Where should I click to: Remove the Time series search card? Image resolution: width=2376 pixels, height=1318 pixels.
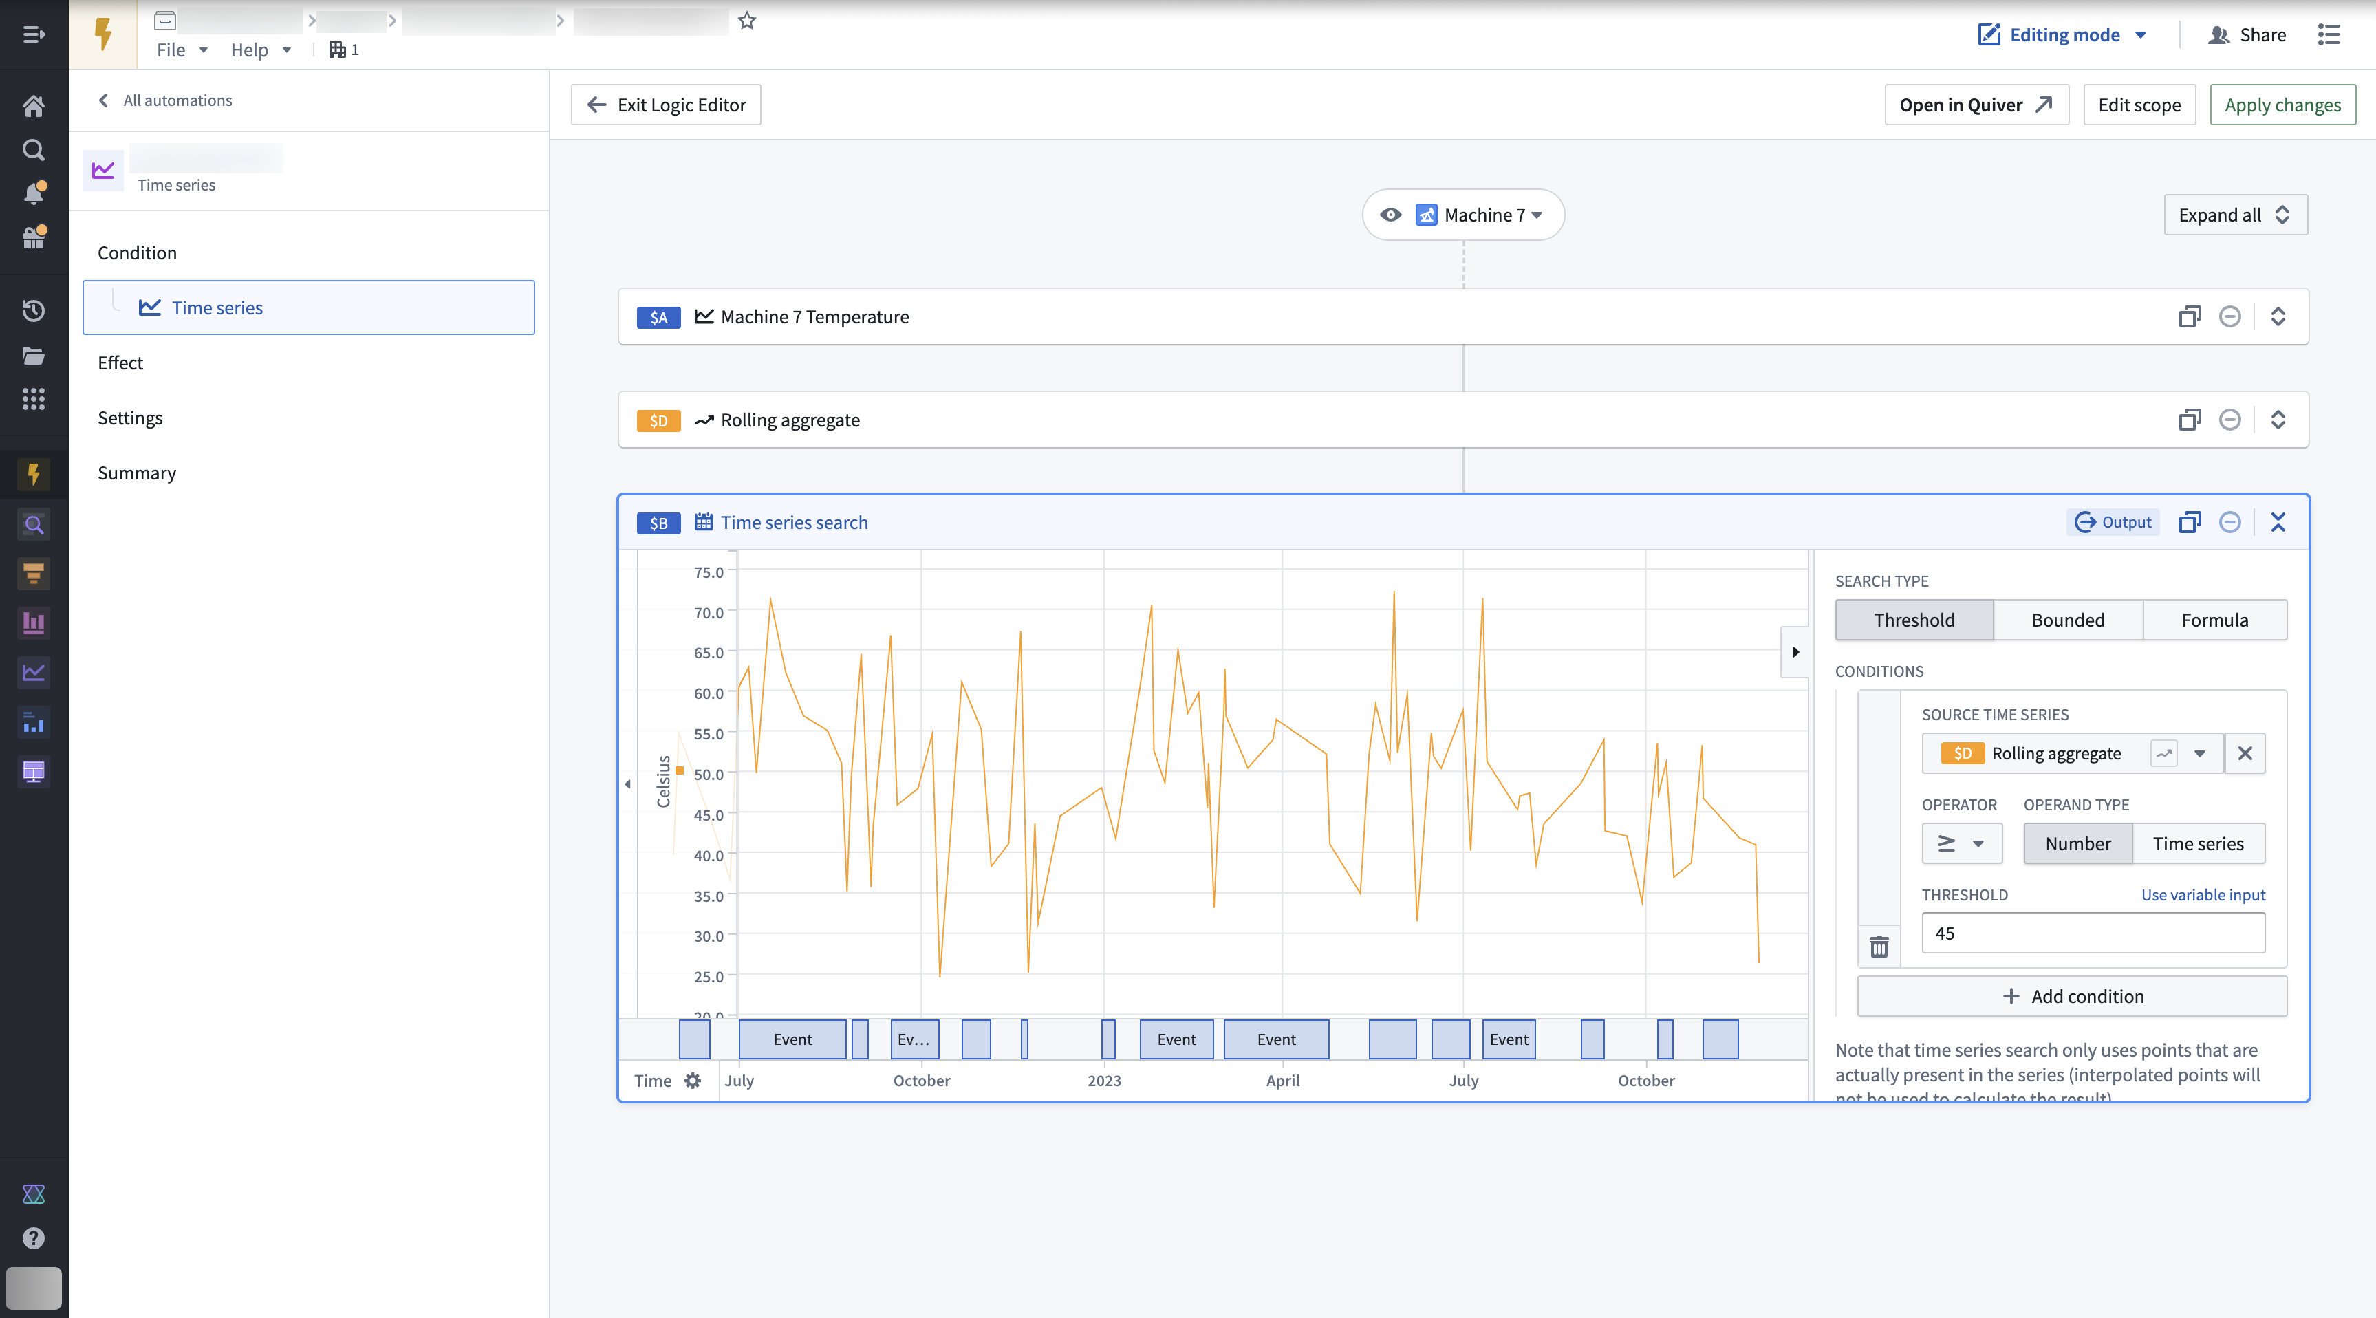pos(2229,522)
